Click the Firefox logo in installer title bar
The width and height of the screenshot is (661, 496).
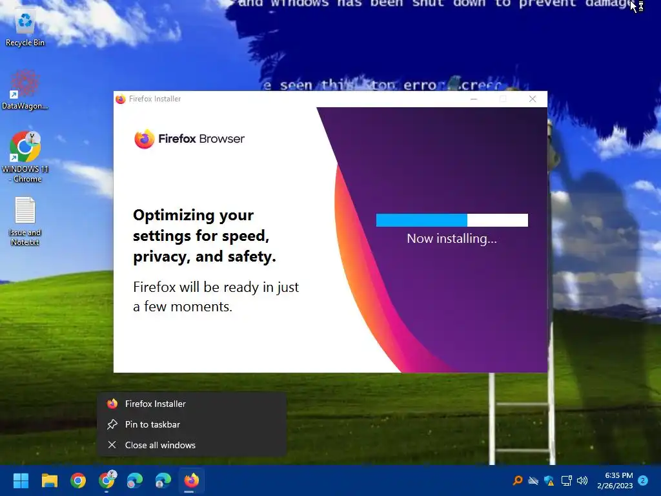121,99
